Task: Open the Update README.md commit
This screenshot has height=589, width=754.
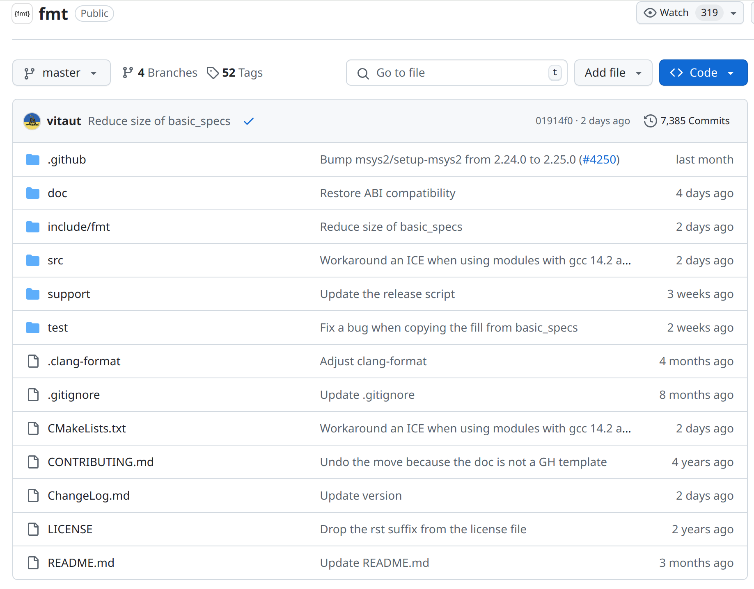Action: pyautogui.click(x=374, y=563)
